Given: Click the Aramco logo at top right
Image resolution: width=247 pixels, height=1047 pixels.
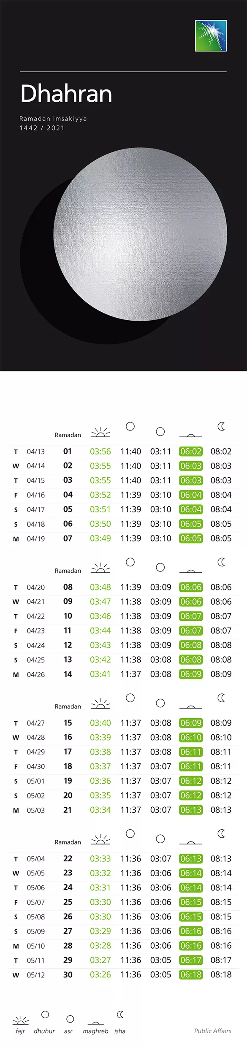Looking at the screenshot, I should point(211,35).
